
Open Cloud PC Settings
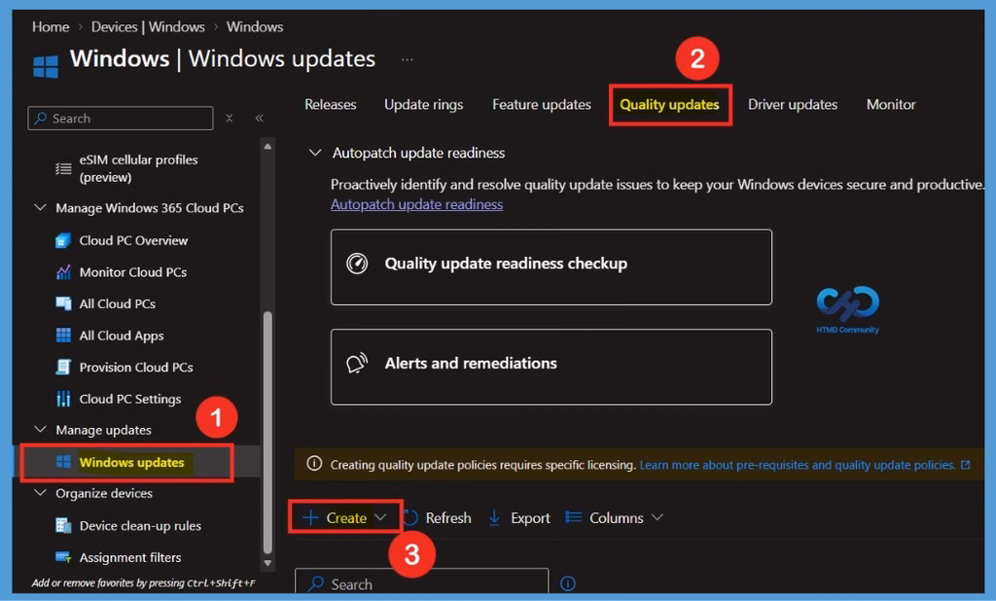(x=130, y=399)
